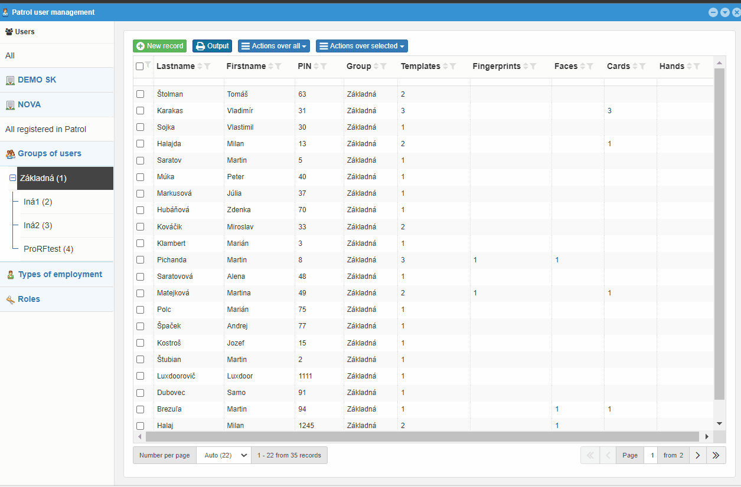Jump to the last page arrow

pos(716,455)
